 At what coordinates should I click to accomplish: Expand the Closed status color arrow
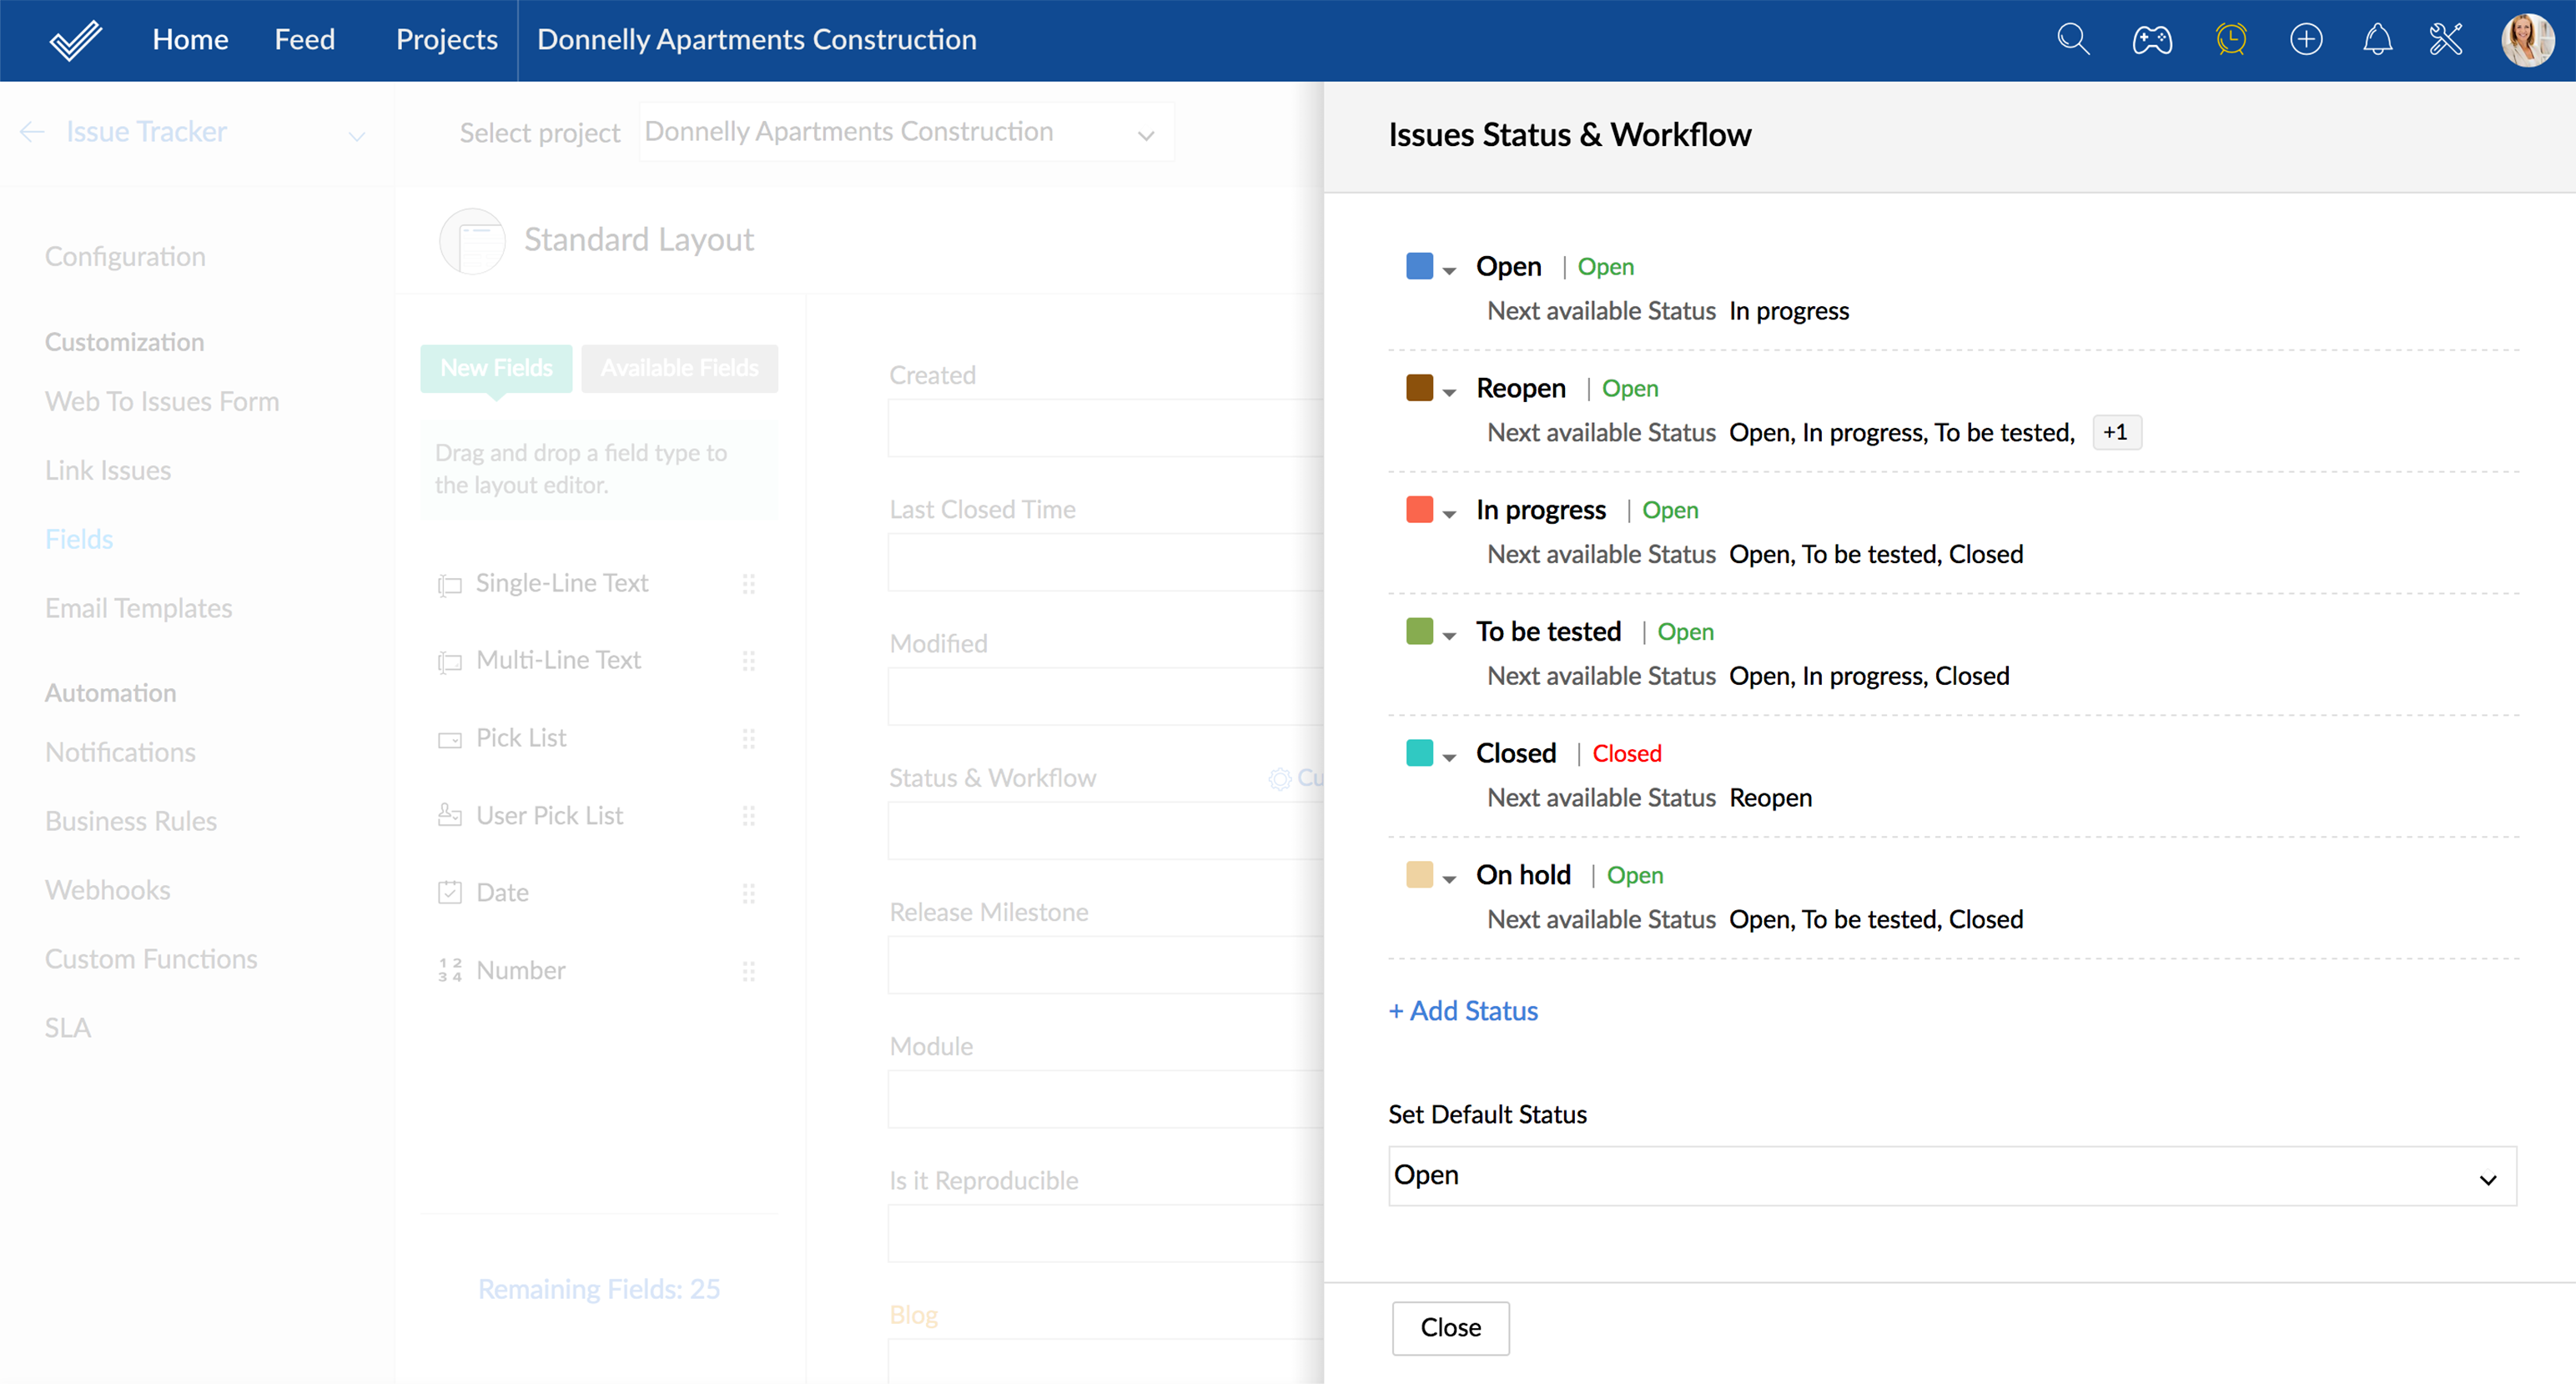pos(1449,757)
